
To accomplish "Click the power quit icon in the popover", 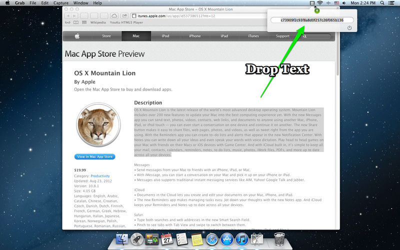I will click(x=349, y=28).
